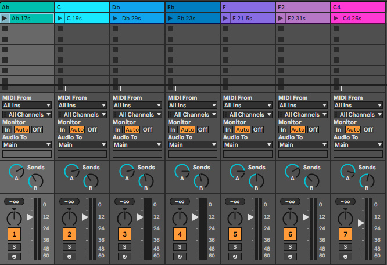387x265 pixels.
Task: Set Monitor to Off on F2 track
Action: (313, 129)
